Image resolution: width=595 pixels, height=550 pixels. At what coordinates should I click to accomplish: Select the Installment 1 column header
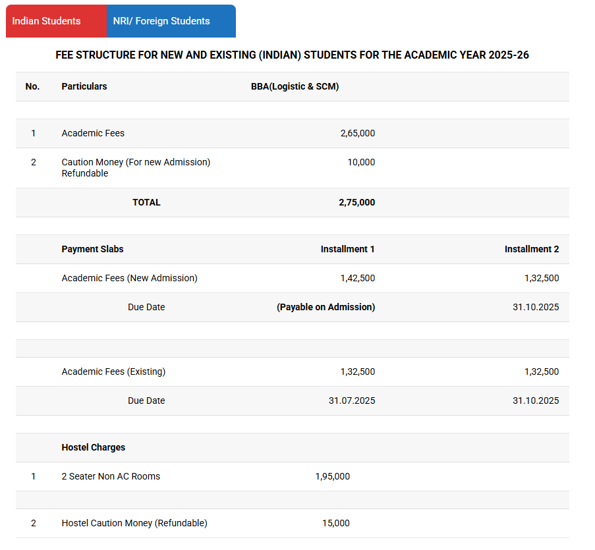point(347,249)
